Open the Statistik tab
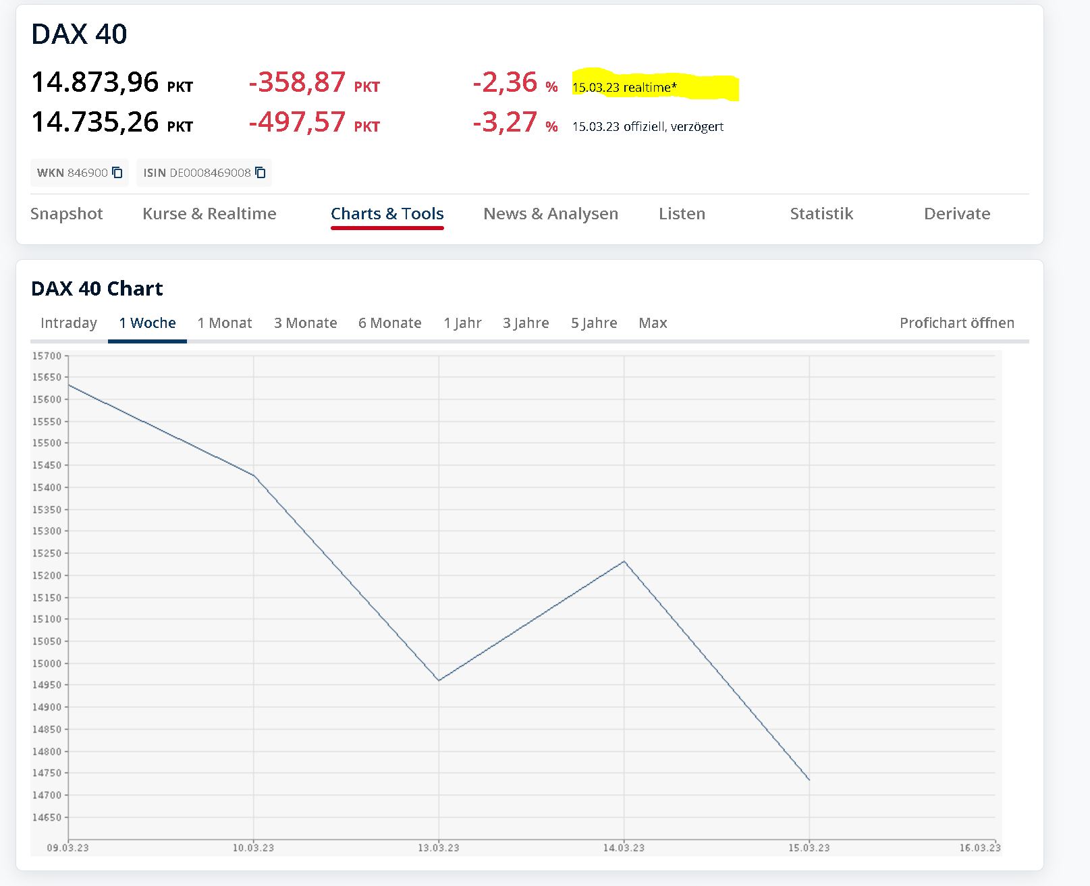The image size is (1090, 886). [821, 214]
